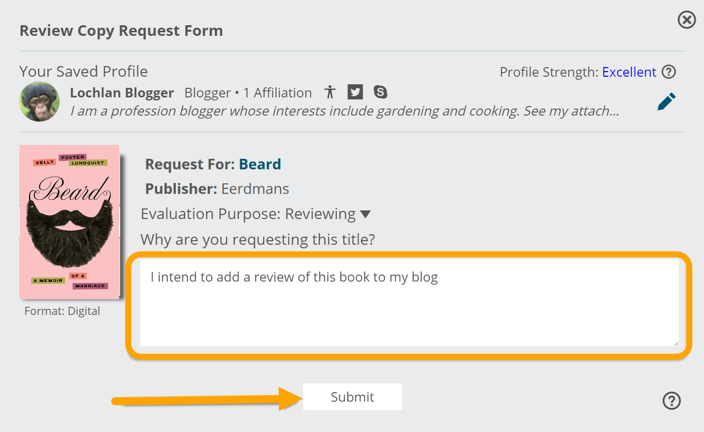Open the Beard title link
Screen dimensions: 704x432
point(260,165)
